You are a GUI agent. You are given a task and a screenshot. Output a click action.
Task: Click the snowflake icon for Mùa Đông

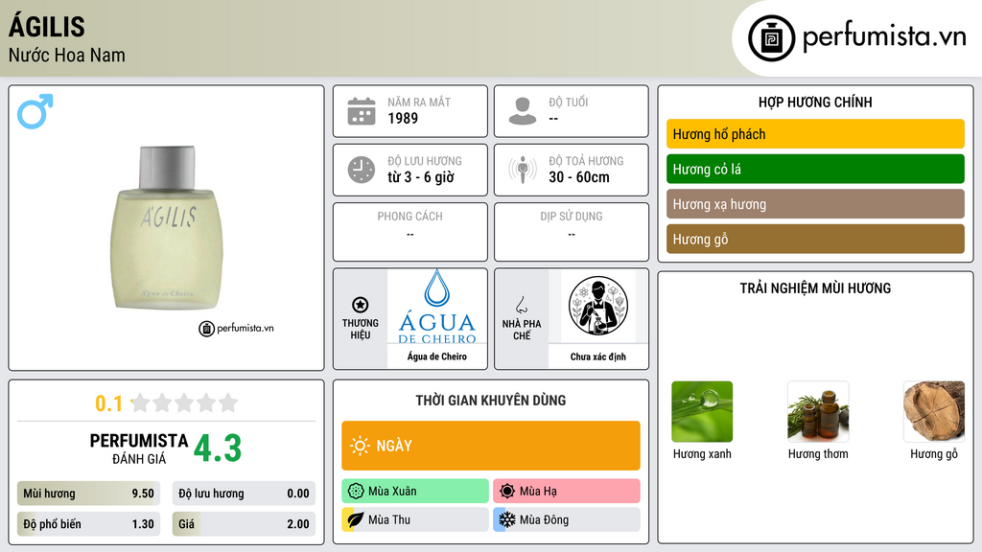point(507,519)
